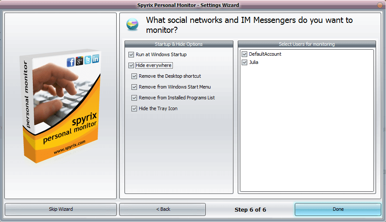Image resolution: width=386 pixels, height=222 pixels.
Task: Click the Skip Wizard button
Action: (x=61, y=209)
